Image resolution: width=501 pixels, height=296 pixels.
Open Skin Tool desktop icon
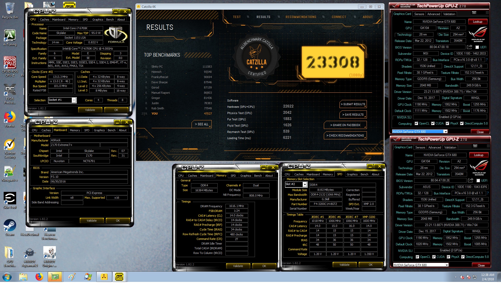[x=10, y=200]
